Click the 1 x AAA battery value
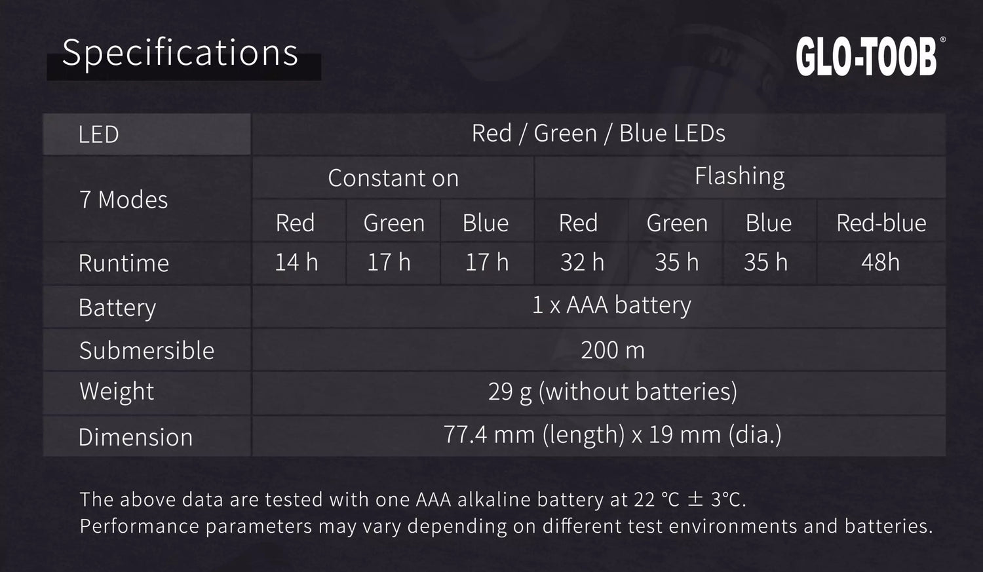The width and height of the screenshot is (983, 572). click(x=611, y=305)
